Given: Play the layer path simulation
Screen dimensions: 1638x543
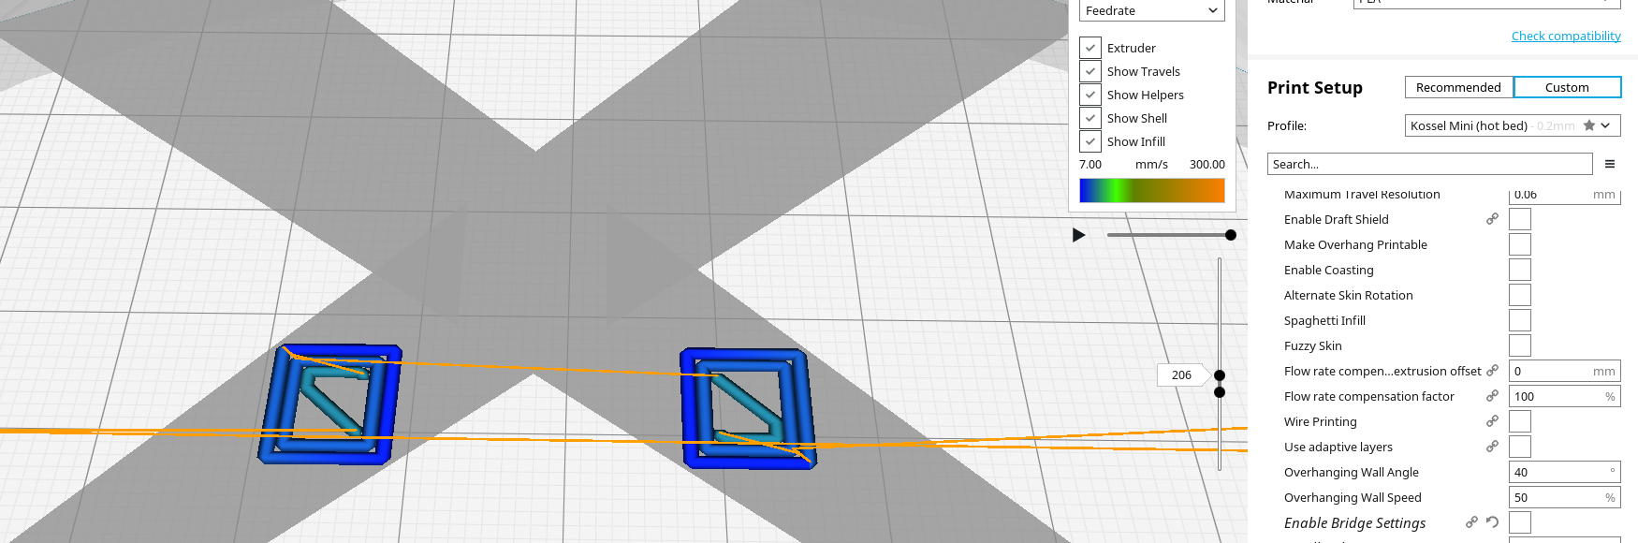Looking at the screenshot, I should tap(1078, 235).
